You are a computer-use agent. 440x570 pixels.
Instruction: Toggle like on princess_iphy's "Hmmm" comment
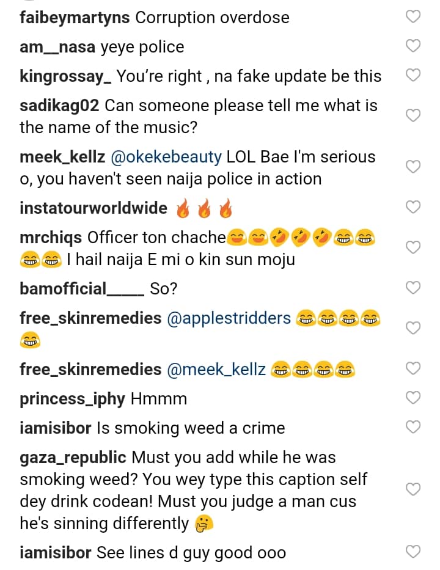pyautogui.click(x=414, y=398)
